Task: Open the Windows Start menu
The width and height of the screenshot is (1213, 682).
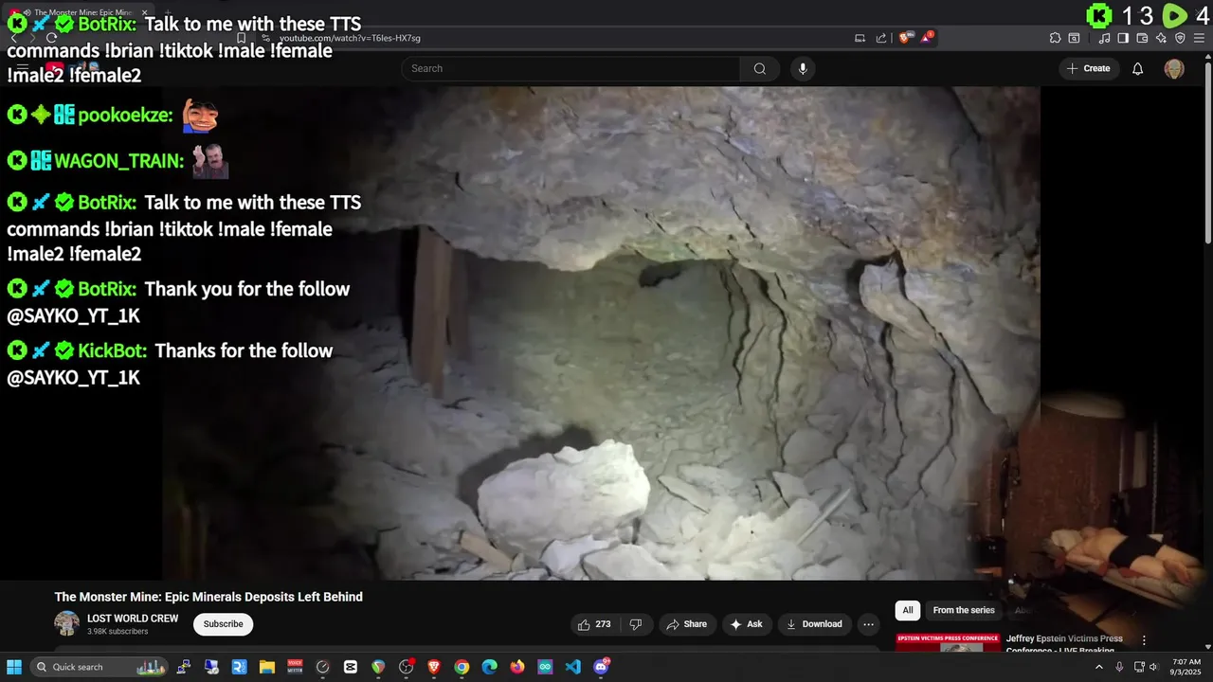Action: tap(14, 667)
